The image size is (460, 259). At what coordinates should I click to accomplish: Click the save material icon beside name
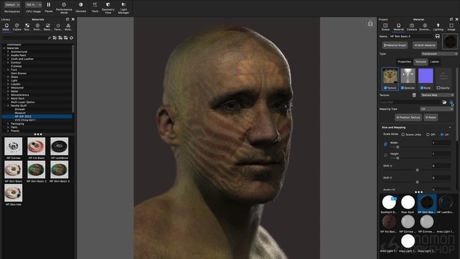click(437, 36)
